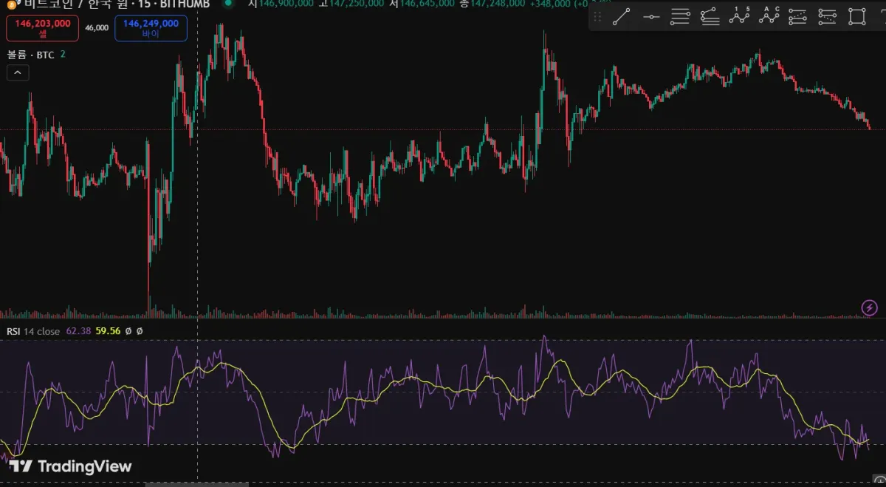
Task: Collapse the indicator legend with the arrow button
Action: click(18, 72)
